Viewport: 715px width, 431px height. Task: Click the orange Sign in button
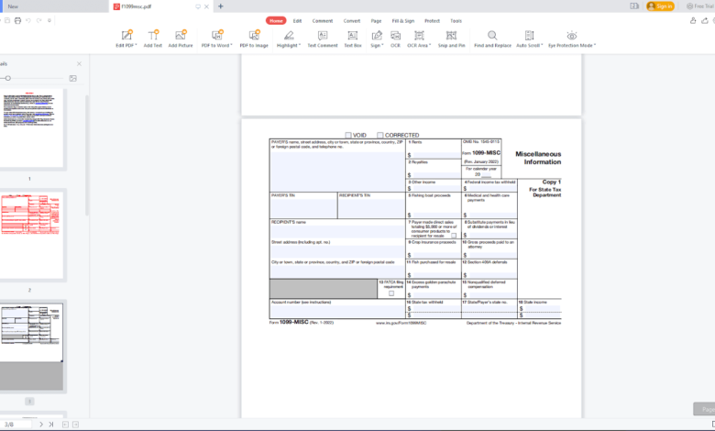pos(660,6)
